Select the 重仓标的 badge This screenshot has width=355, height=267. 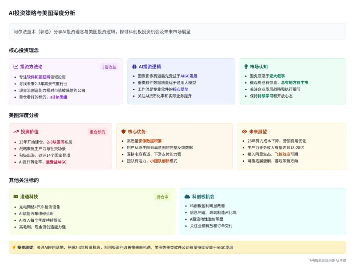tap(97, 132)
